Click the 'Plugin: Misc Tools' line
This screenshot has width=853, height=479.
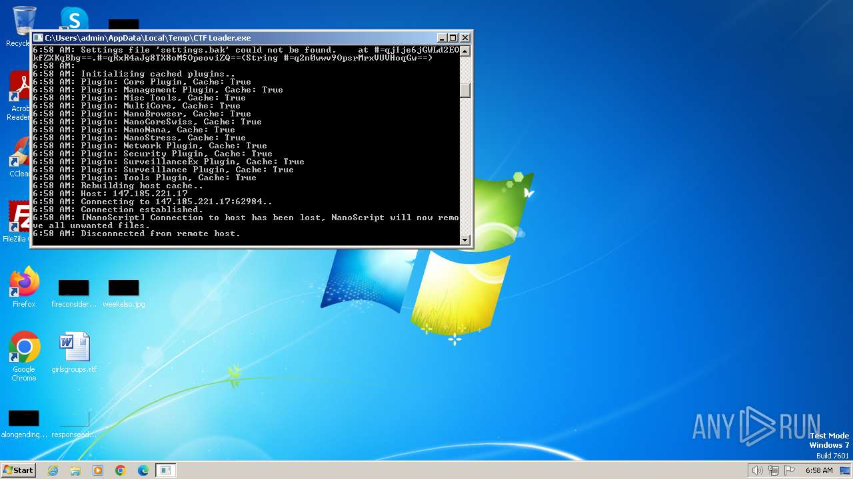pyautogui.click(x=139, y=98)
